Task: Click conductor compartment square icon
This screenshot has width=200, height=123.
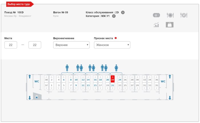Action: (x=37, y=97)
